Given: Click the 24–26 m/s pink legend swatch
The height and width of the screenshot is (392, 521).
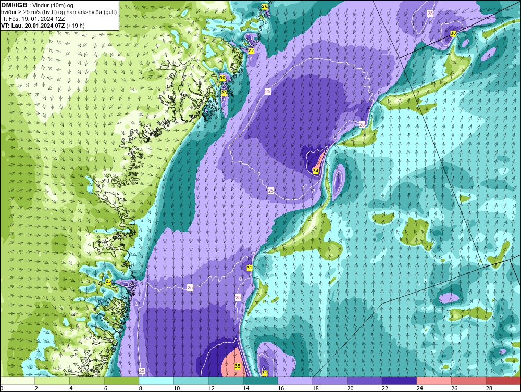Looking at the screenshot, I should pyautogui.click(x=434, y=381).
